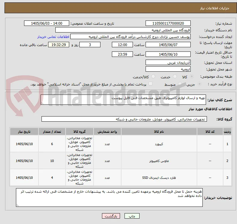The image size is (237, 224).
Task: Click the عدد unit in the کیبورد row
Action: tap(107, 144)
